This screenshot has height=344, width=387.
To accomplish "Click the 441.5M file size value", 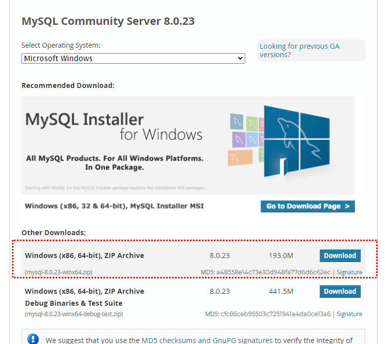I will (x=281, y=291).
